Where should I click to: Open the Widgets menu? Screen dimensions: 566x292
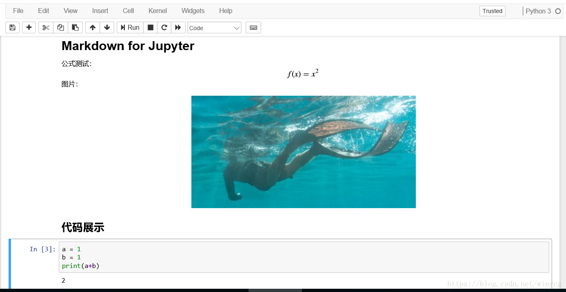click(193, 11)
